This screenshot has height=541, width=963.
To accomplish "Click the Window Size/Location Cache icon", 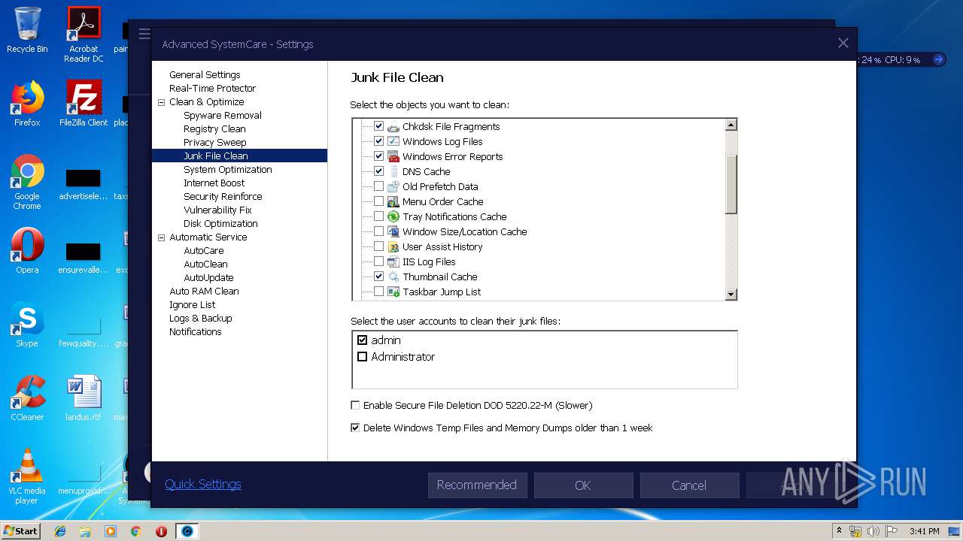I will point(393,231).
